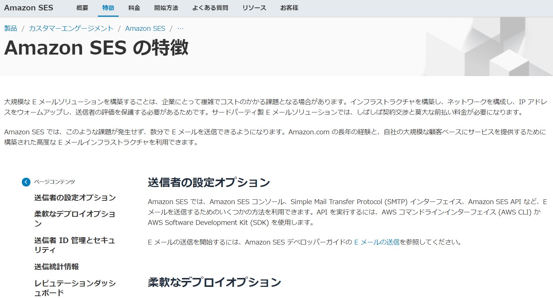Click the paragraph beginning Amazon SES では、このような課題
553x298 pixels.
[x=275, y=137]
